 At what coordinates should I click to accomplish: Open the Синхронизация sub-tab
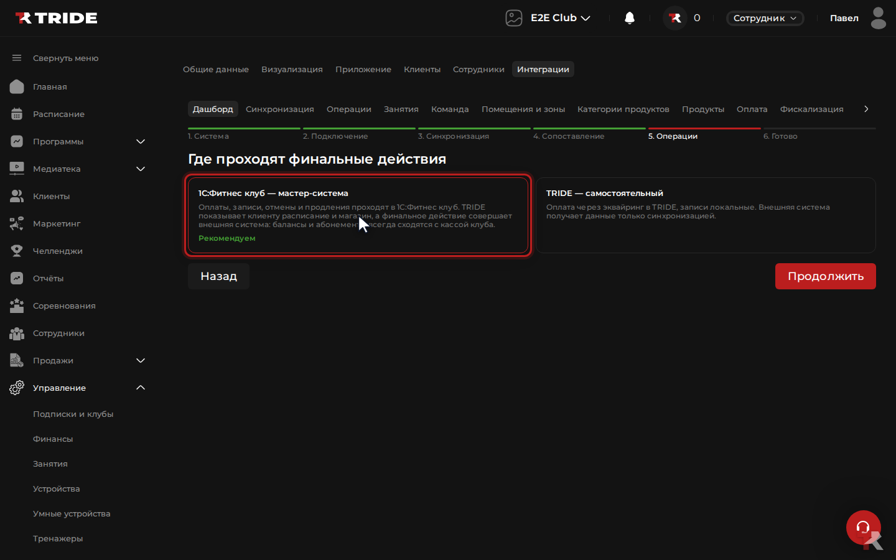[280, 109]
